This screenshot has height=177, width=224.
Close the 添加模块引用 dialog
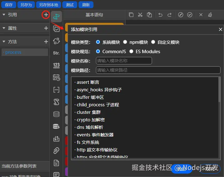(x=221, y=29)
